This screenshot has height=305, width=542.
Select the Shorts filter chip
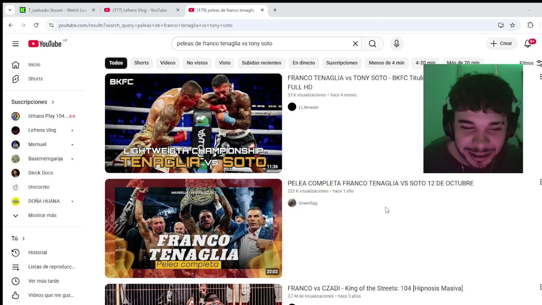tap(141, 63)
